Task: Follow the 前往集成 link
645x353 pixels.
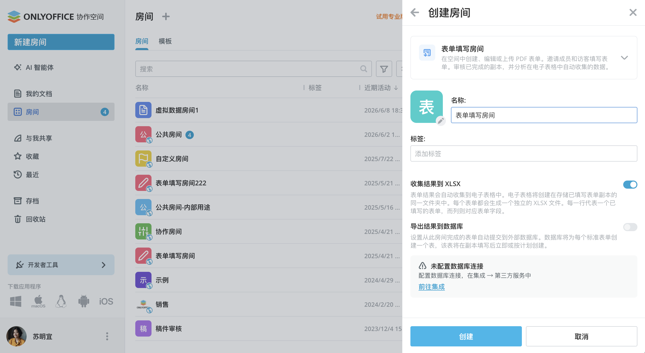Action: [432, 287]
